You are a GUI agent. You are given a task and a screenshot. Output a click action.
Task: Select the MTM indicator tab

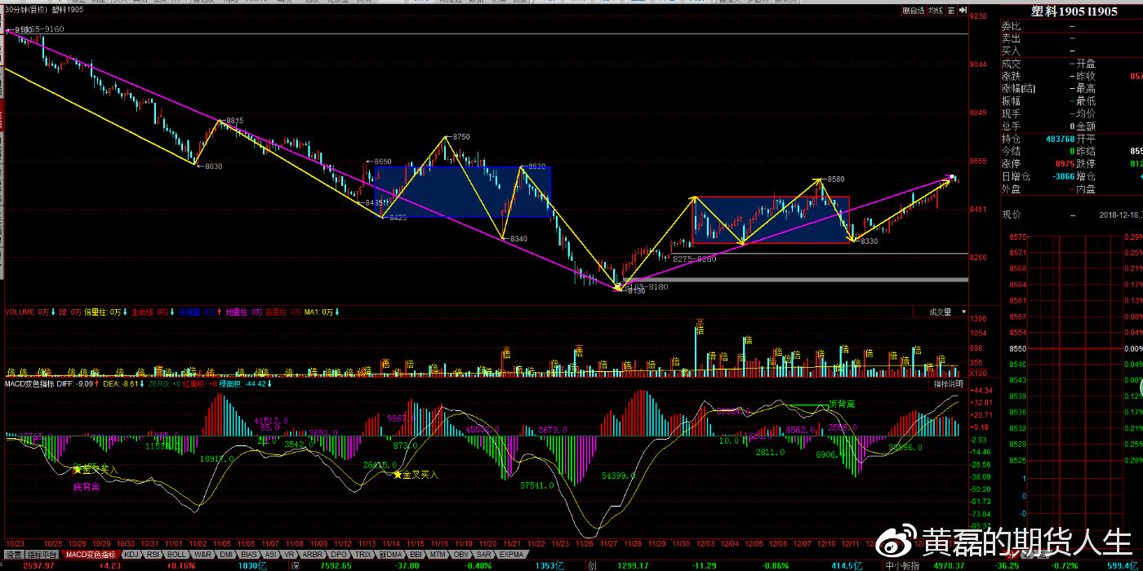[x=438, y=554]
